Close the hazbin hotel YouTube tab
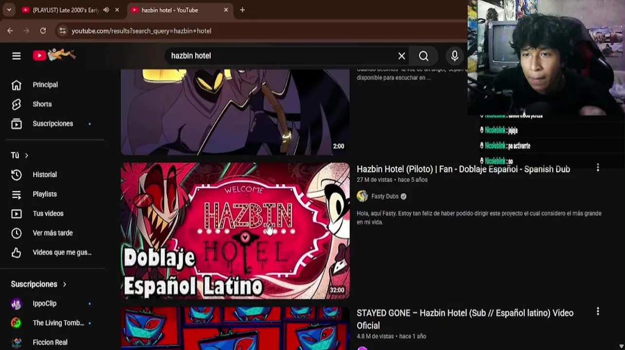The height and width of the screenshot is (350, 625). (x=226, y=10)
